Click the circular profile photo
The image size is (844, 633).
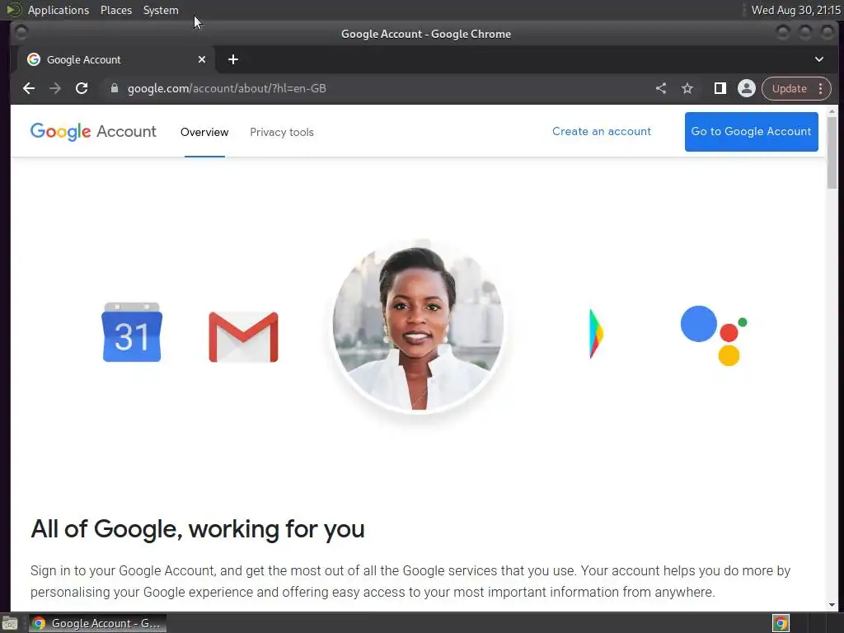[x=418, y=326]
